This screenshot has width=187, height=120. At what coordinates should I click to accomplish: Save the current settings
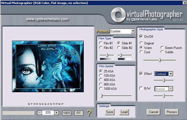click(x=110, y=112)
